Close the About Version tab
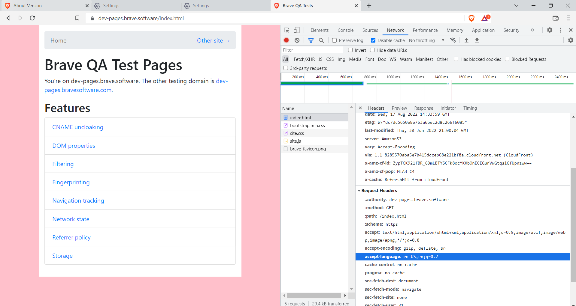The height and width of the screenshot is (306, 576). click(x=87, y=6)
